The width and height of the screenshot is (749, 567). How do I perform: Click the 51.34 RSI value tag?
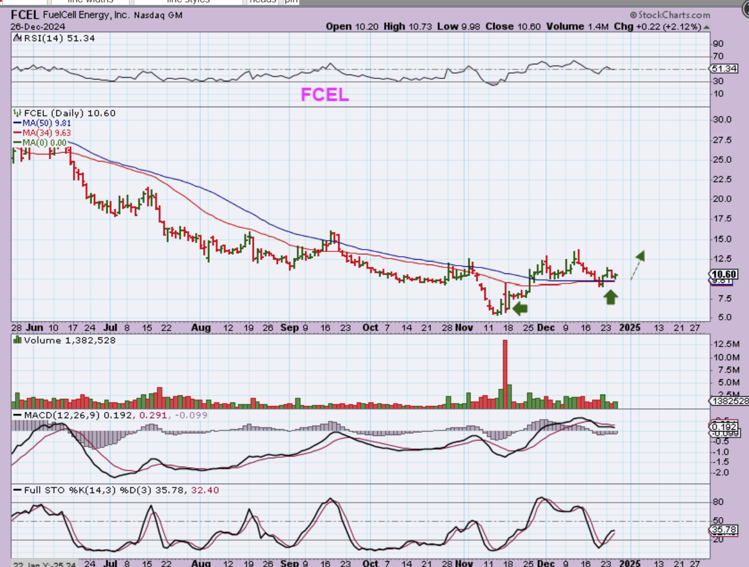724,69
